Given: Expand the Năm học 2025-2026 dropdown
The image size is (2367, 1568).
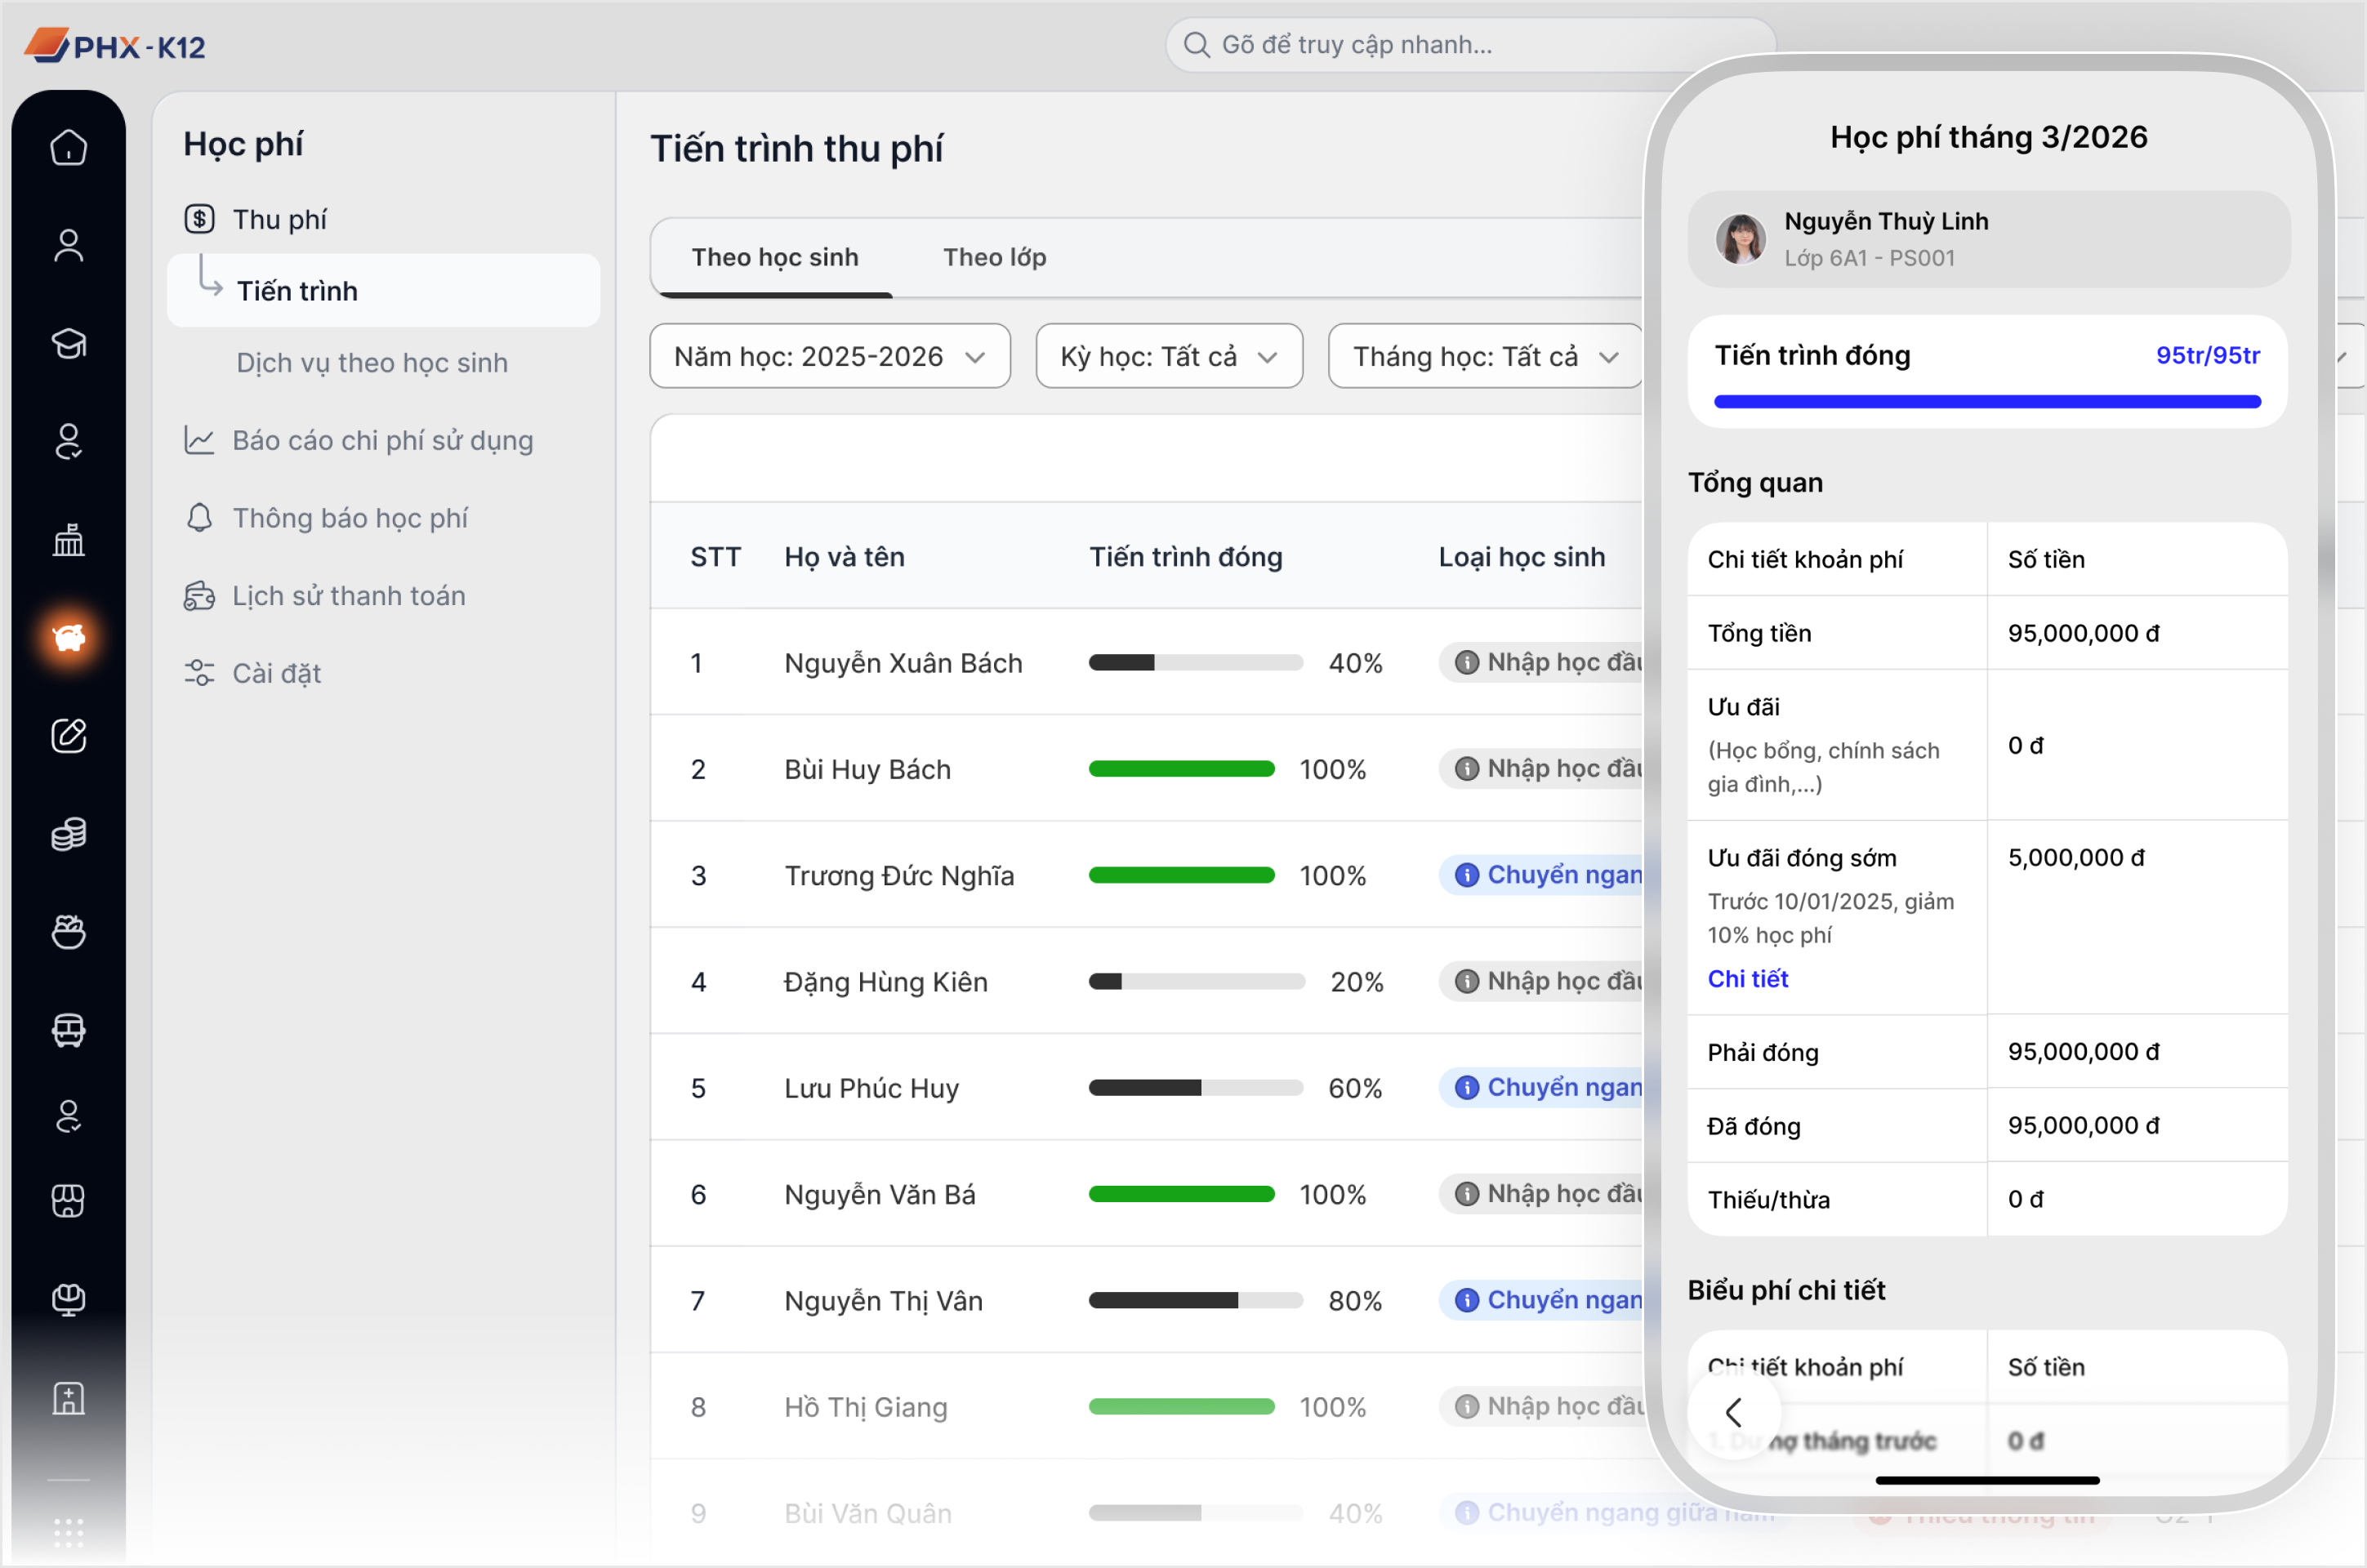Looking at the screenshot, I should pos(829,356).
